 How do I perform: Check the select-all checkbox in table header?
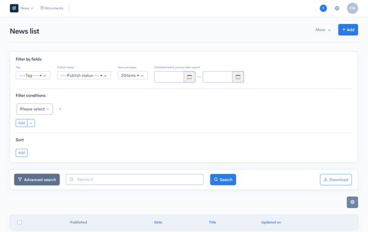[x=20, y=222]
